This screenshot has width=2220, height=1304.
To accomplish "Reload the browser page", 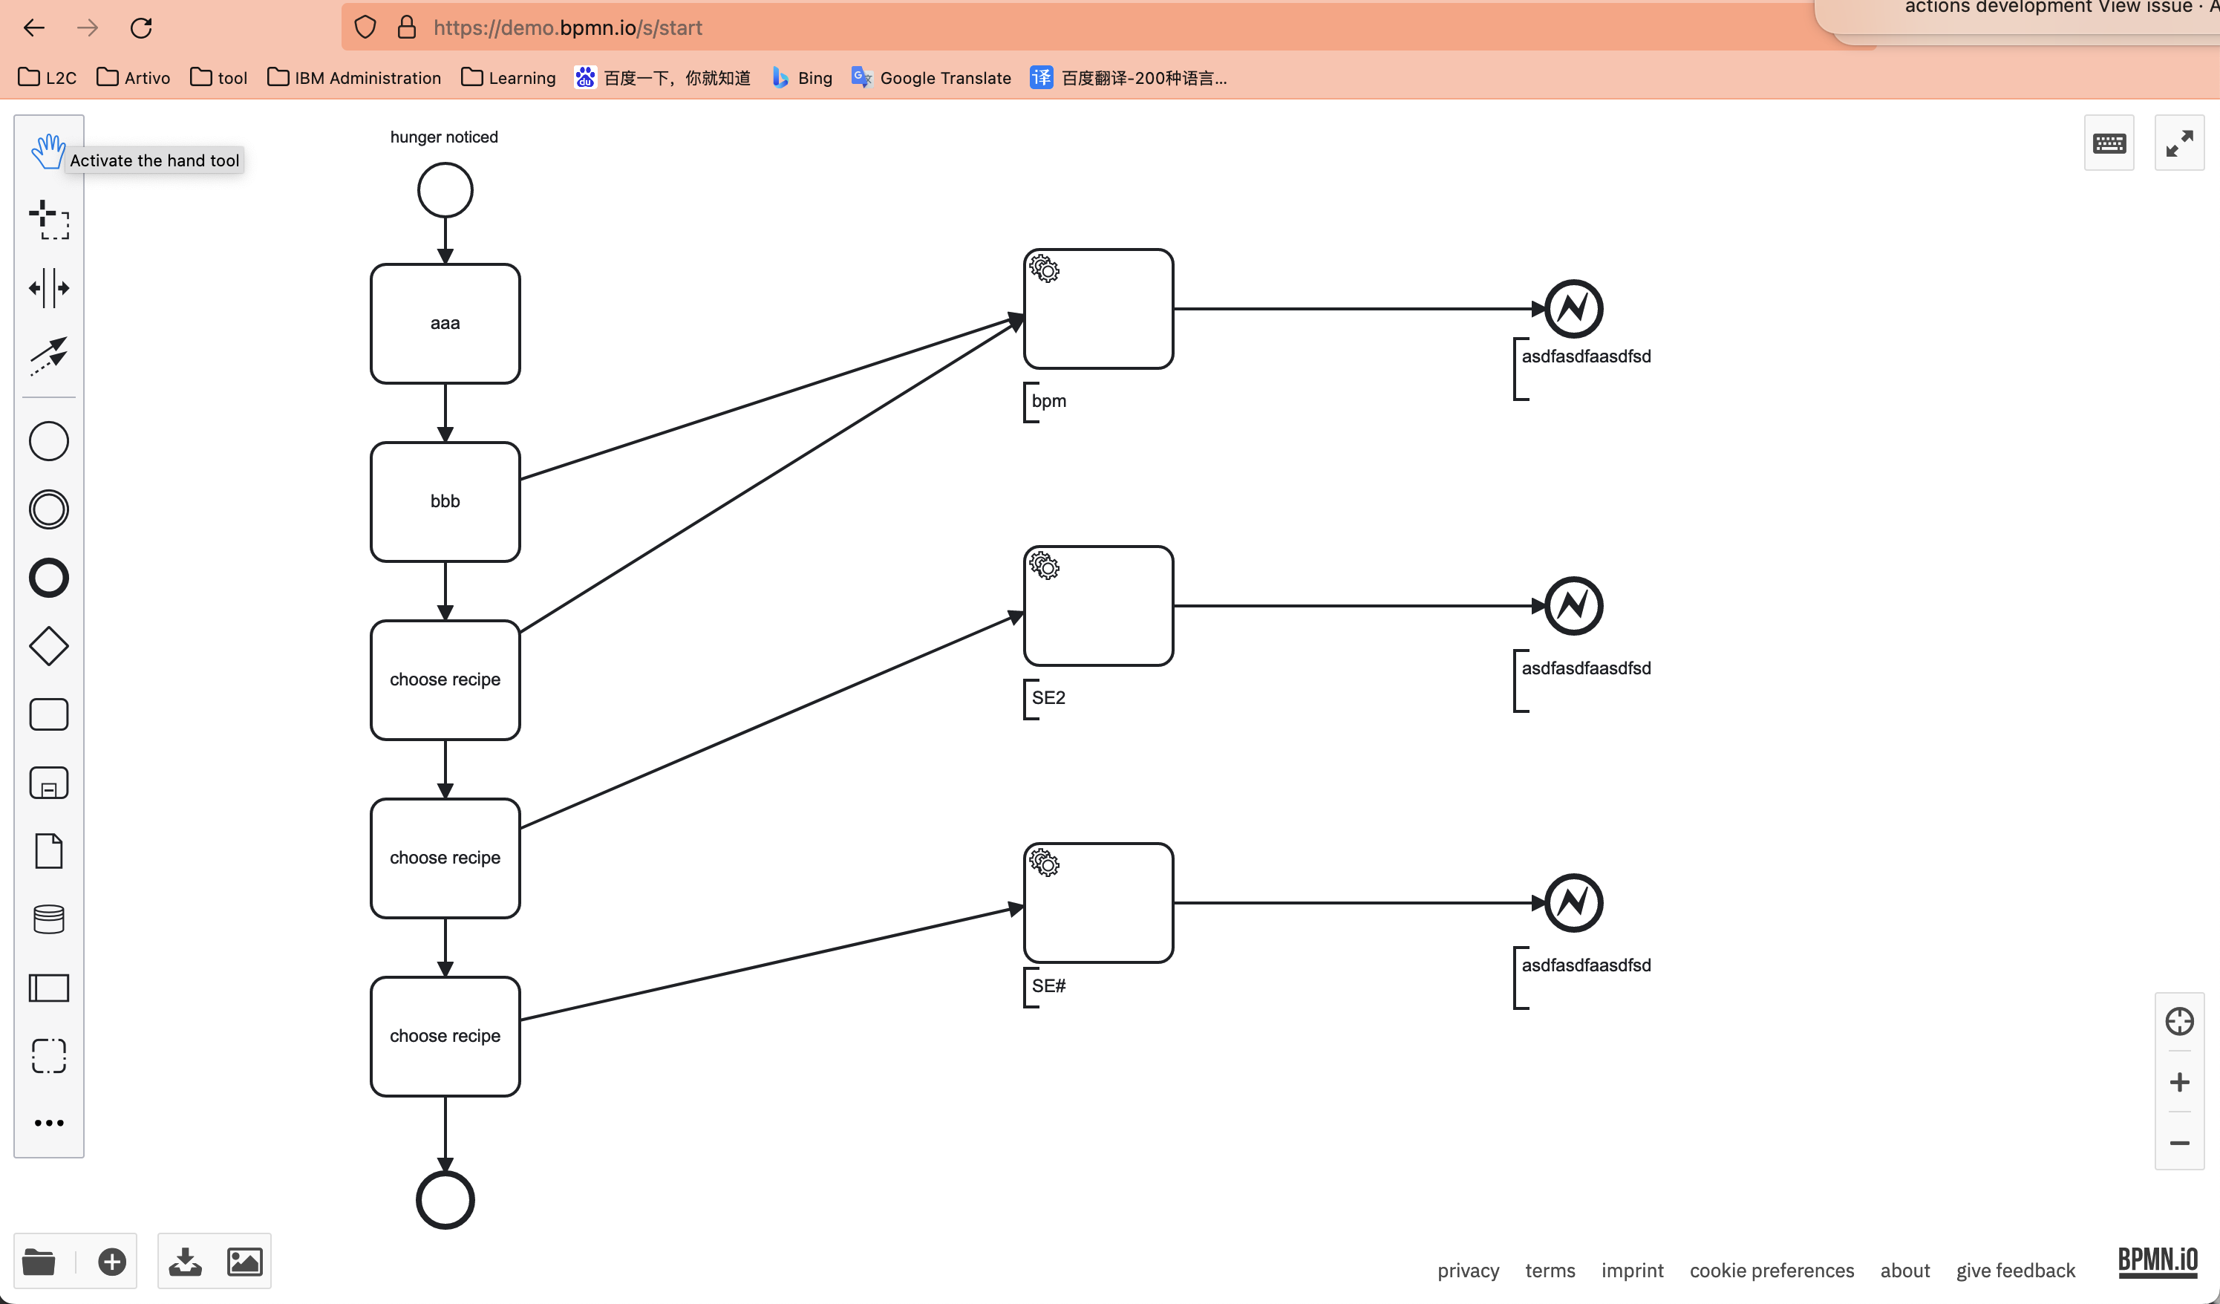I will (141, 28).
